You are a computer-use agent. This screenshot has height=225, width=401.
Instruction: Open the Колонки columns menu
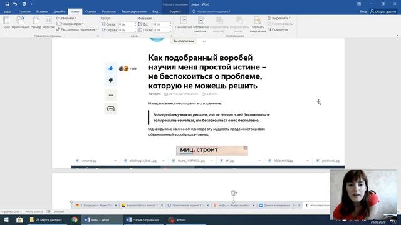49,24
